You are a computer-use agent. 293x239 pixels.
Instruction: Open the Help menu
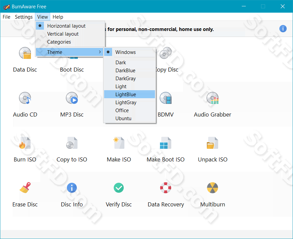pos(58,17)
